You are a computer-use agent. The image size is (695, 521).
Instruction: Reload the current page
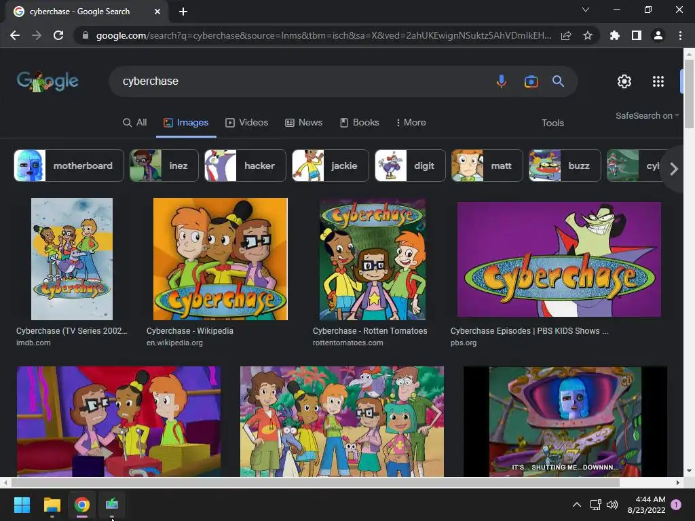pos(58,35)
